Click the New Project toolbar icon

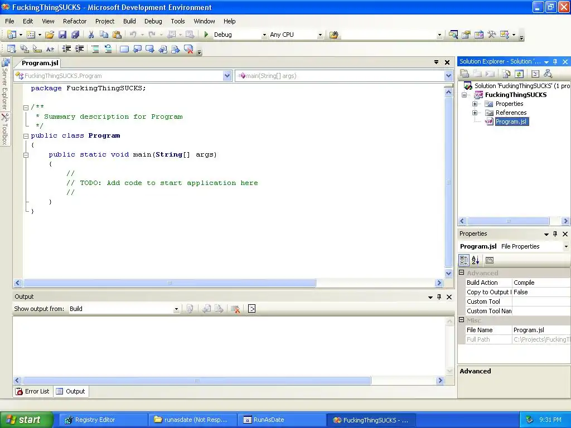point(11,35)
